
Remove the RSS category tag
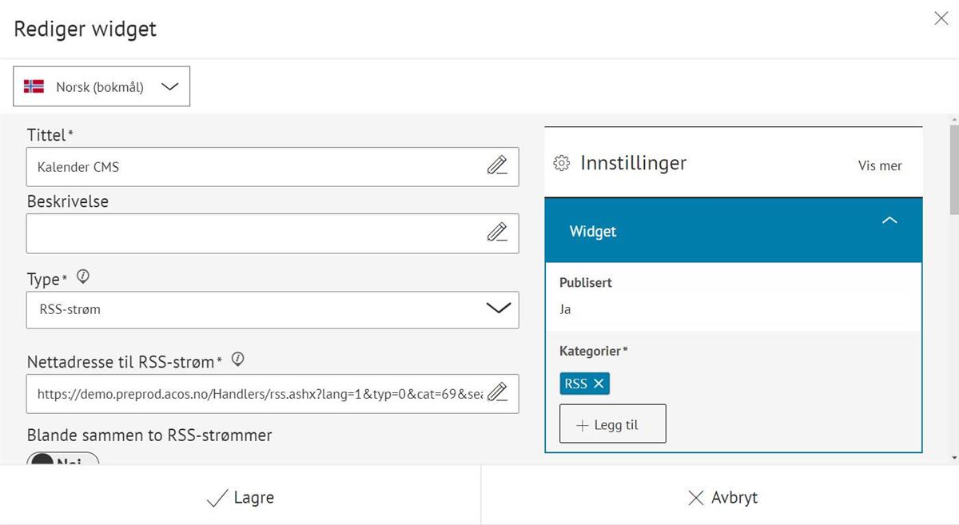click(x=598, y=384)
